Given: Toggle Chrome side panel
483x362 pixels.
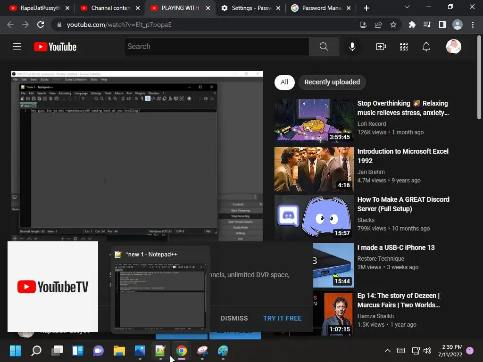Looking at the screenshot, I should pos(442,25).
